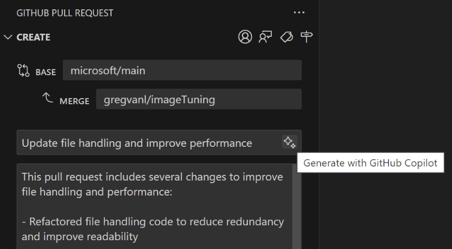Click the git compare icon beside BASE
Viewport: 452px width, 249px height.
click(x=23, y=71)
